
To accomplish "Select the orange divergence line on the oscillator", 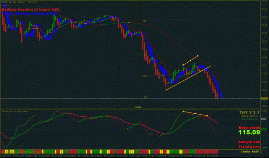I will pyautogui.click(x=195, y=113).
